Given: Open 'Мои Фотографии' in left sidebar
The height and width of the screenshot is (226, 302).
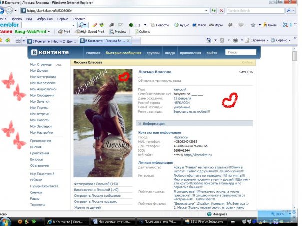Looking at the screenshot, I should [x=43, y=77].
